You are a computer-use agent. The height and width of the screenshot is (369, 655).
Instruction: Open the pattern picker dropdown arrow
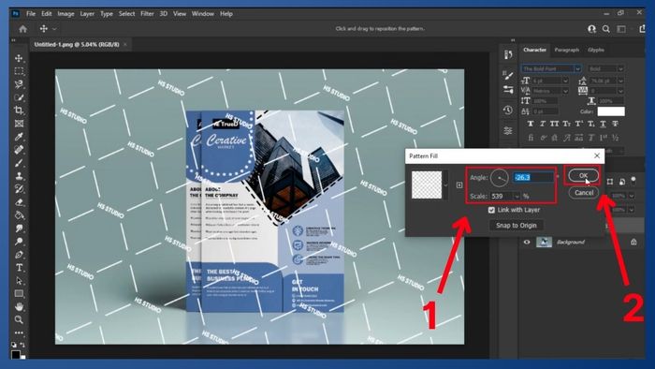tap(445, 184)
